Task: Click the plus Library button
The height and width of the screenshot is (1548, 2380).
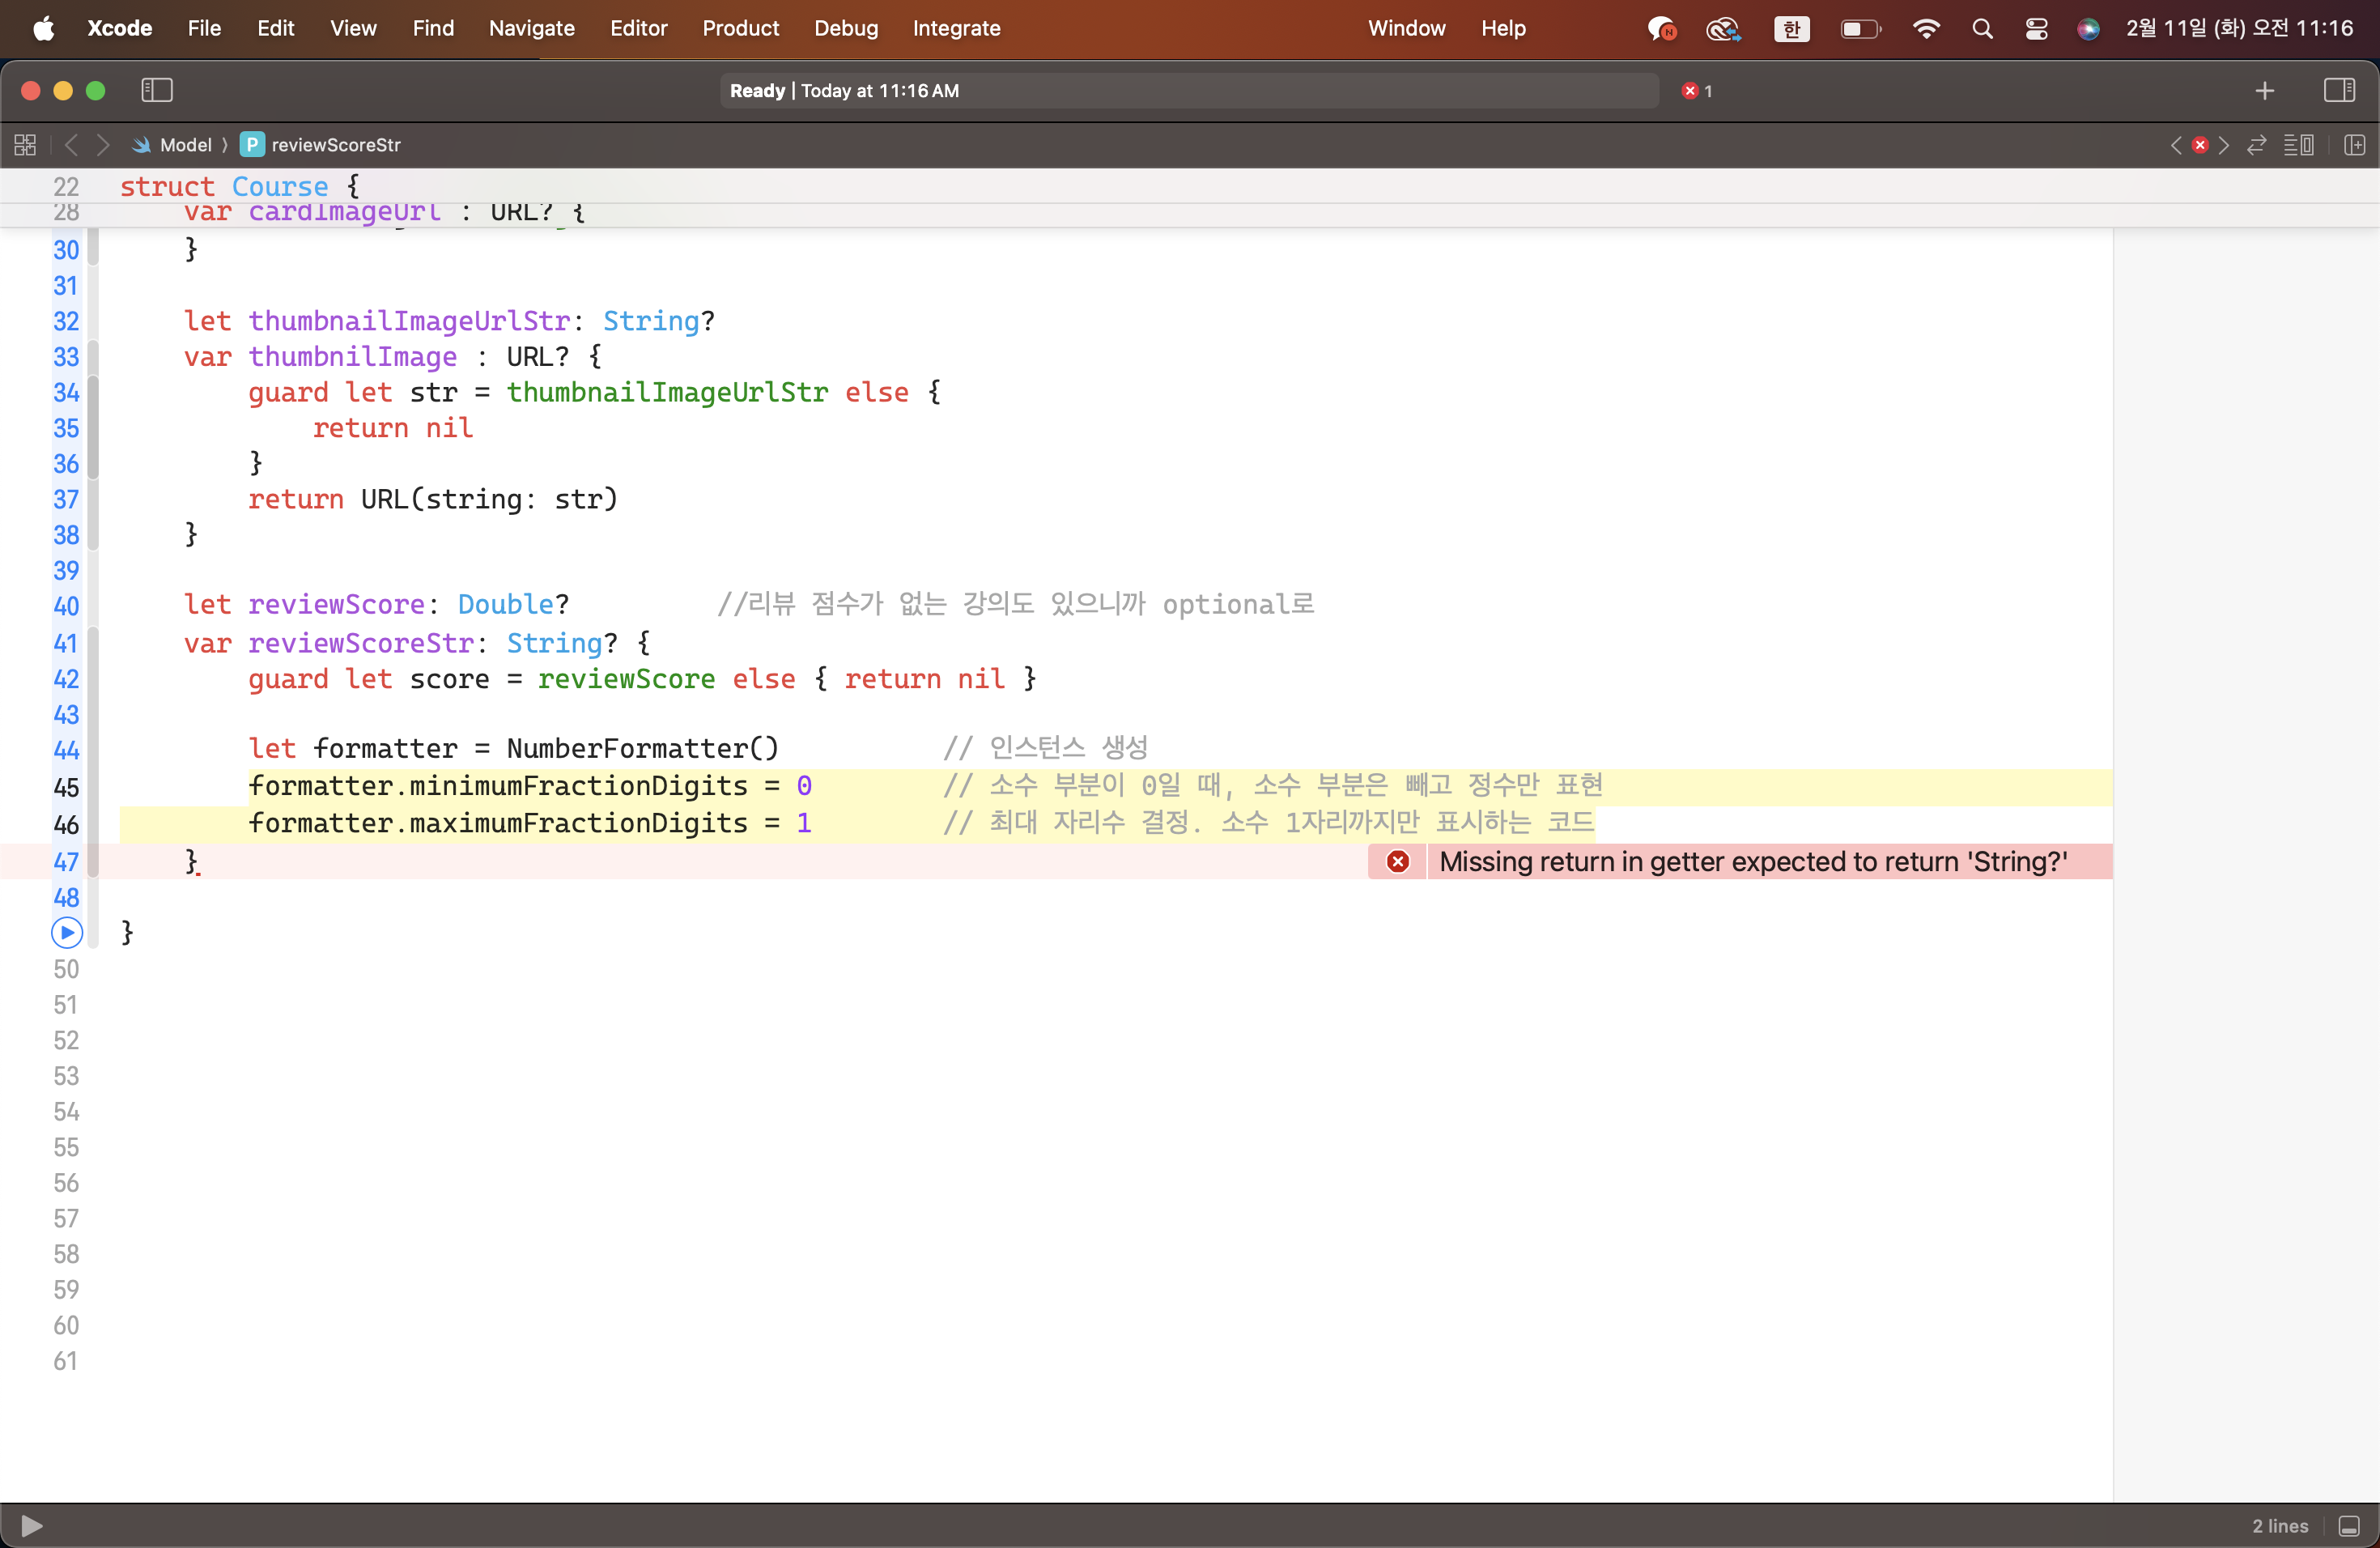Action: (2265, 90)
